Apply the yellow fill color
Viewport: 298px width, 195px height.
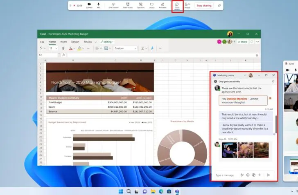(79, 48)
